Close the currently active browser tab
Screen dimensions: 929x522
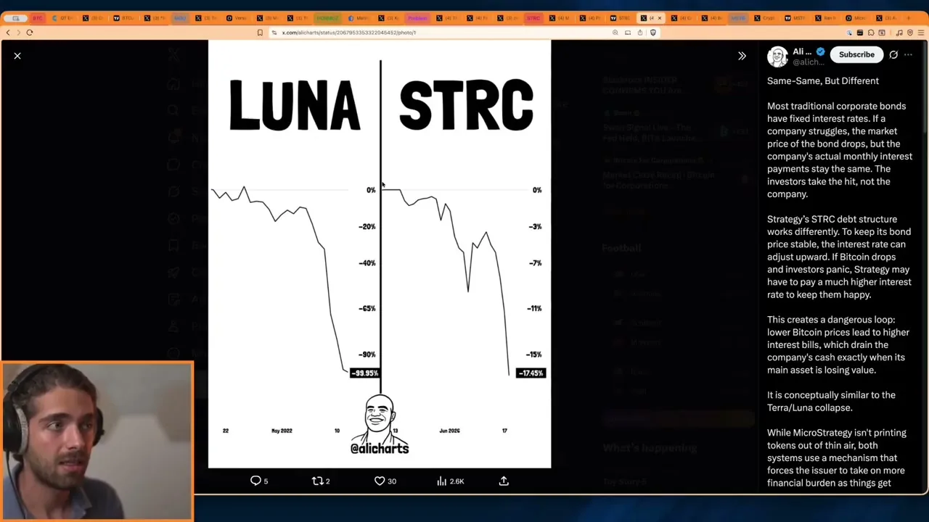[660, 18]
